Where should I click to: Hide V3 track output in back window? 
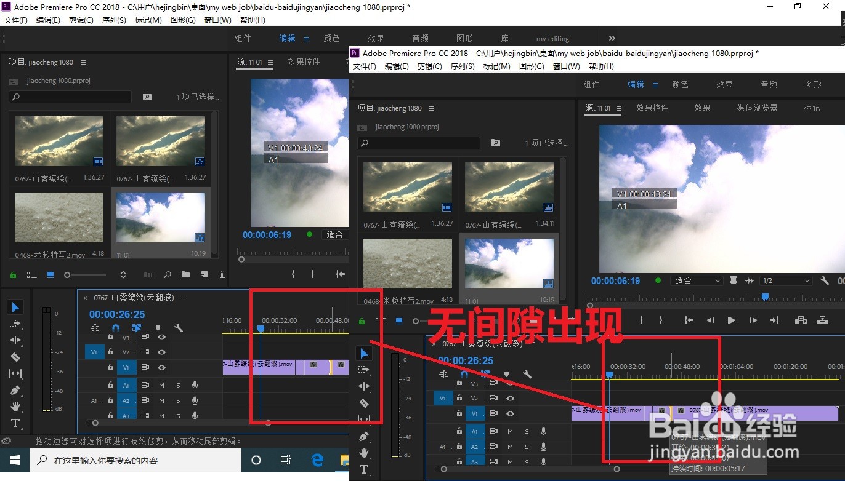pyautogui.click(x=161, y=337)
